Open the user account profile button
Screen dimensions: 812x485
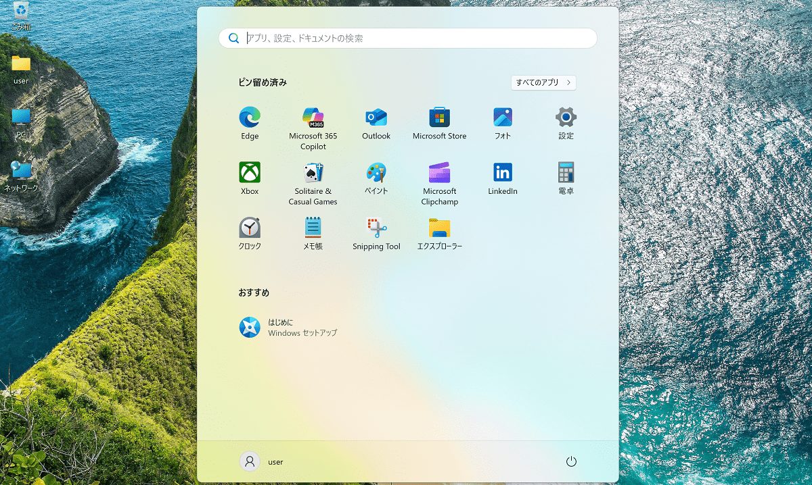pyautogui.click(x=262, y=461)
